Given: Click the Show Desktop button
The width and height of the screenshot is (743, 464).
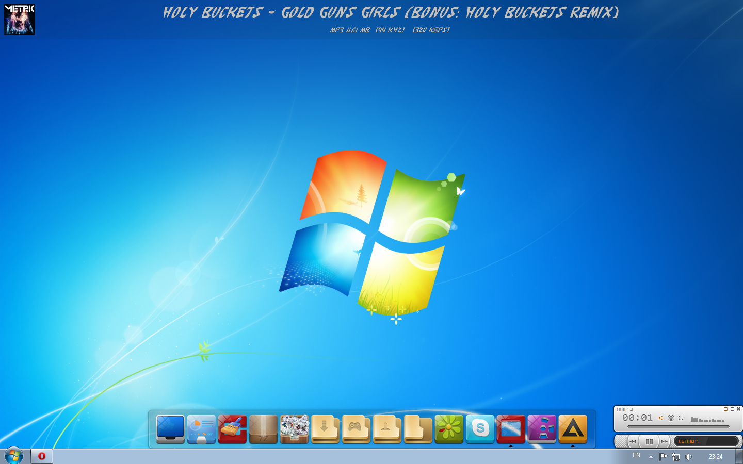Looking at the screenshot, I should coord(739,456).
